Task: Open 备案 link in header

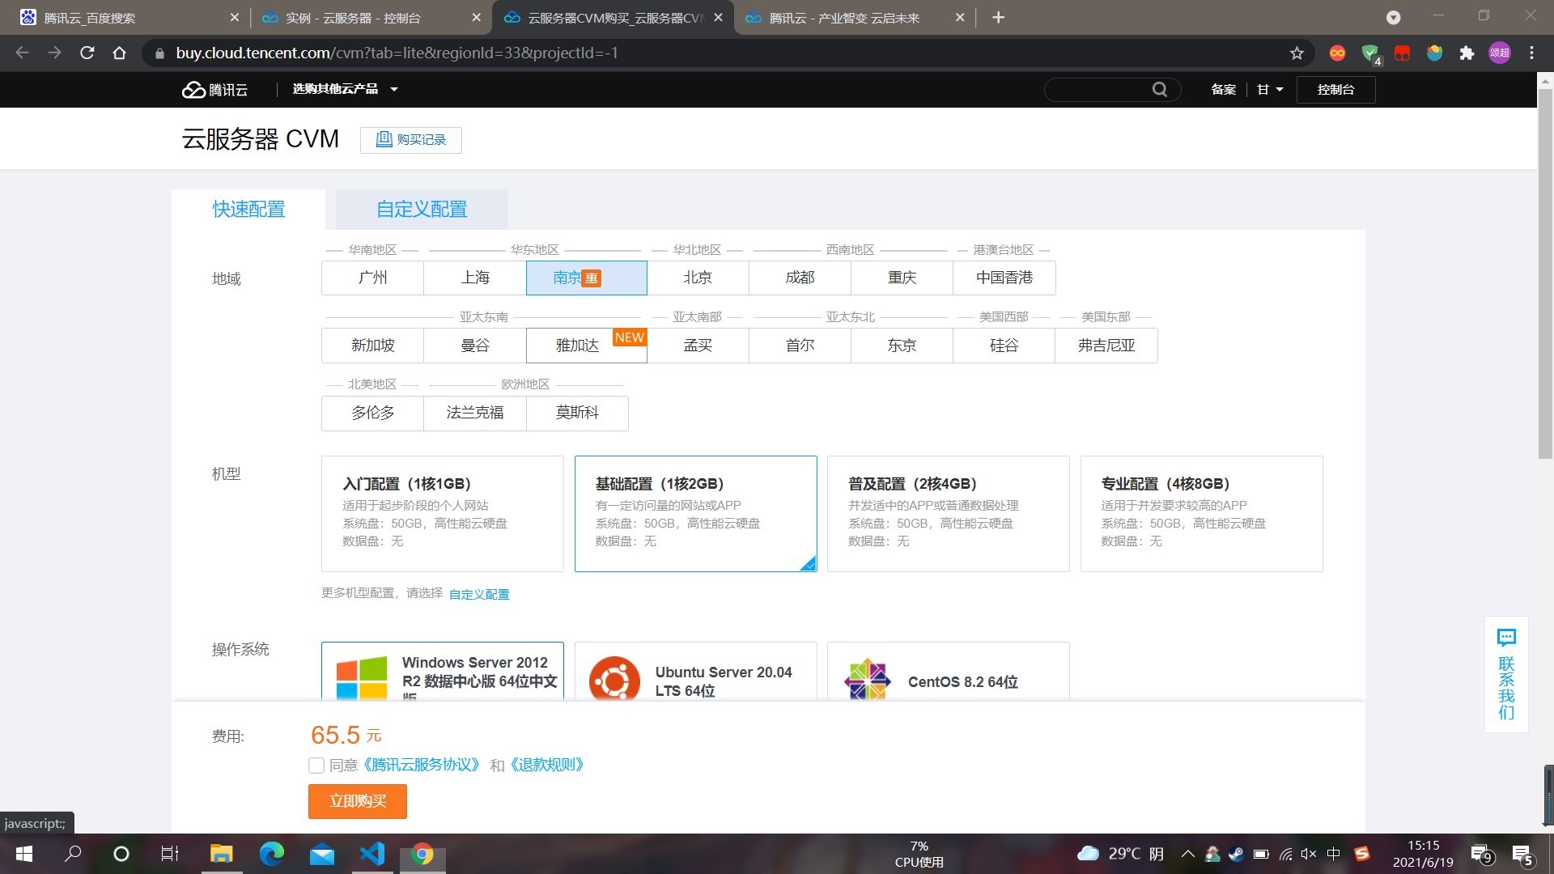Action: point(1223,90)
